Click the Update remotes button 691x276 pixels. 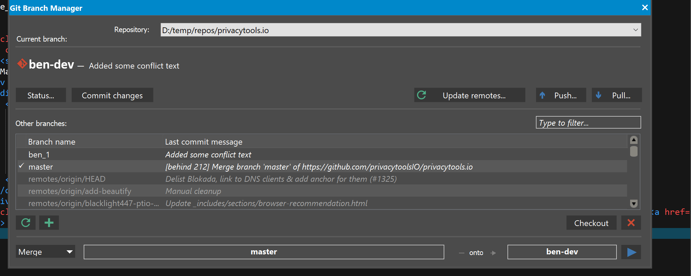[469, 96]
